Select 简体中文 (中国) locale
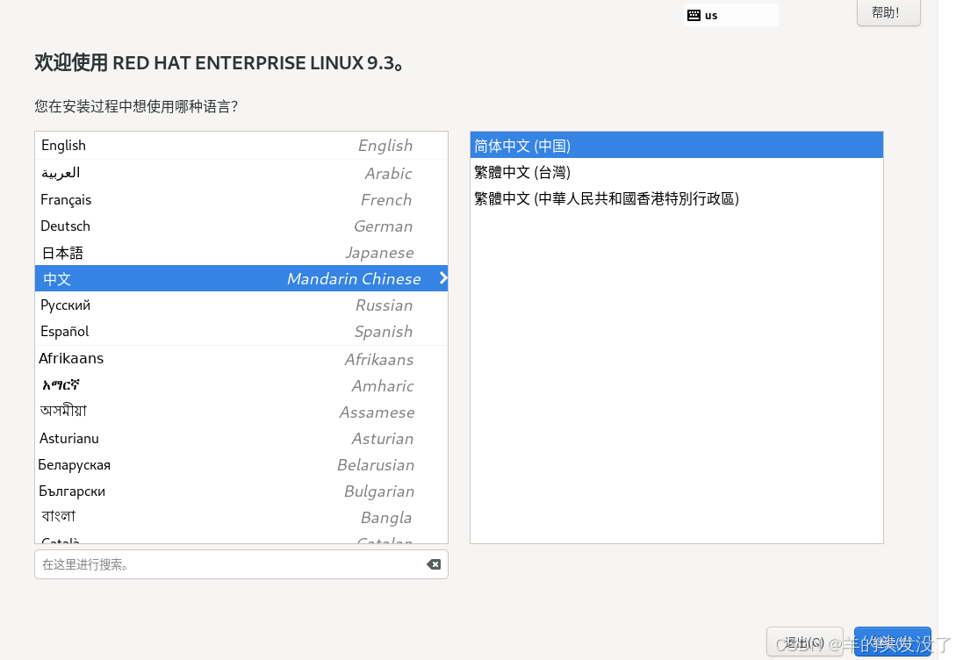Image resolution: width=956 pixels, height=660 pixels. (x=677, y=146)
